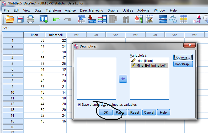208x133 pixels.
Task: Click the SPSS icon in main window title
Action: coord(4,3)
